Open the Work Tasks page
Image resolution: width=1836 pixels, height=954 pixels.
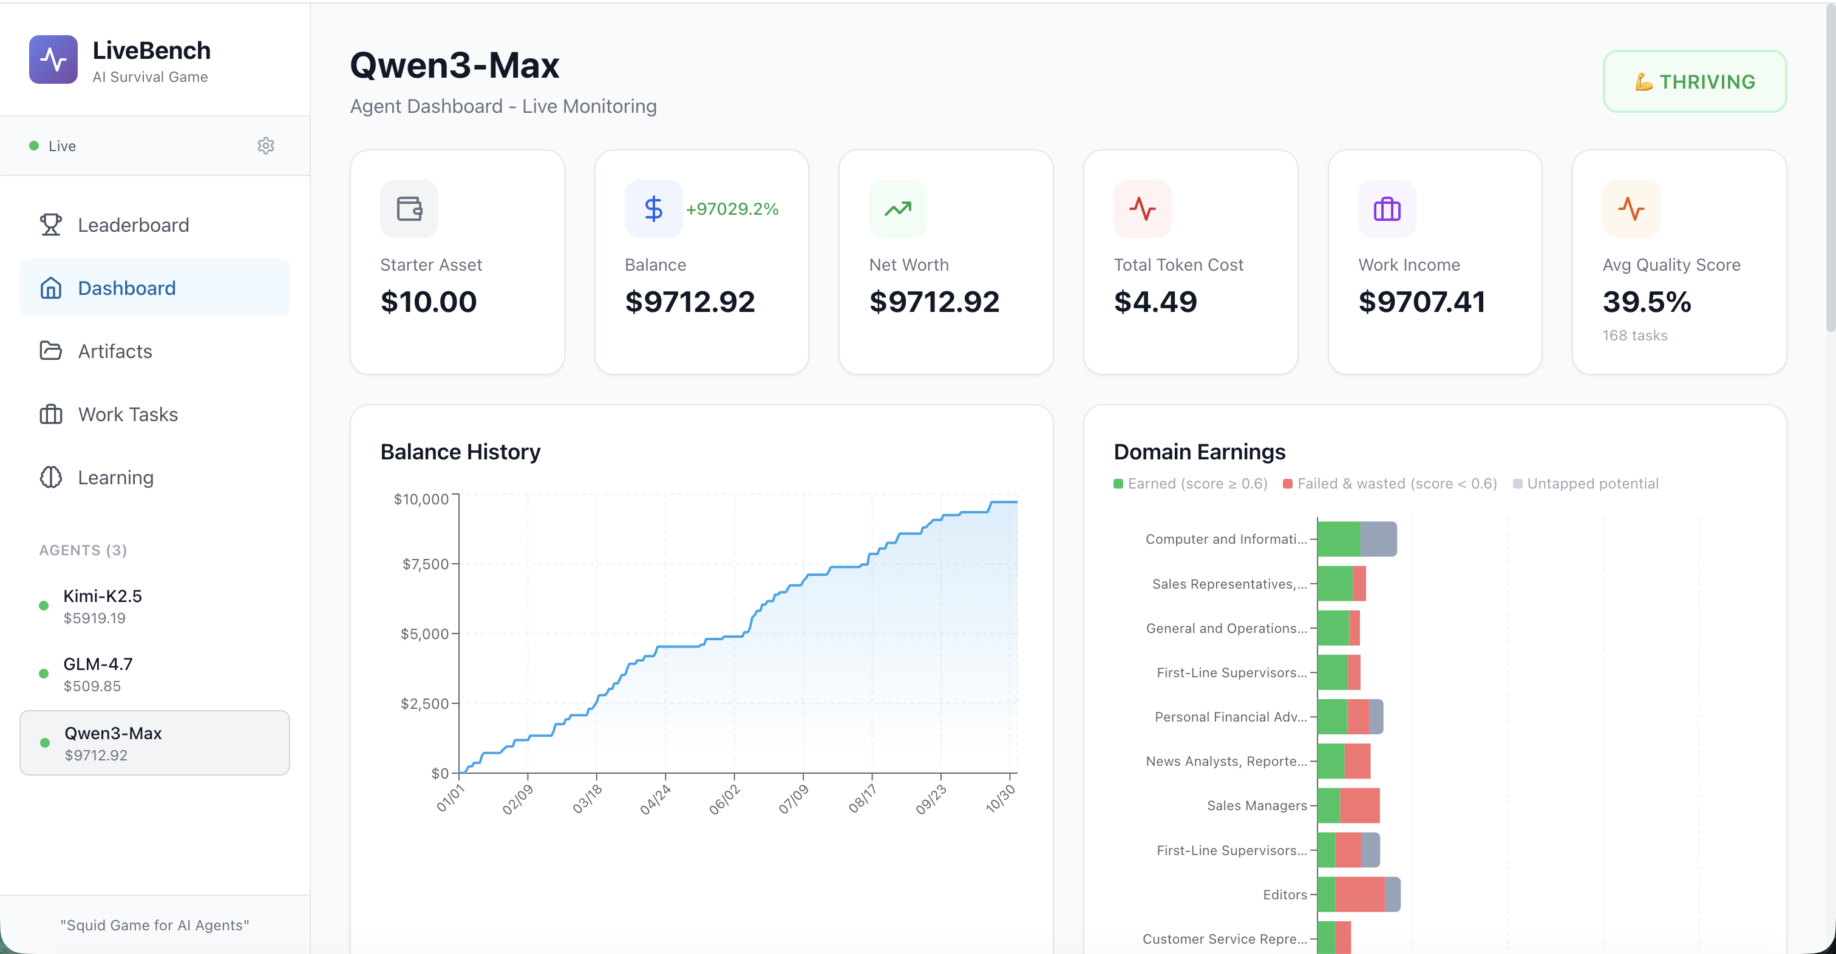[127, 414]
